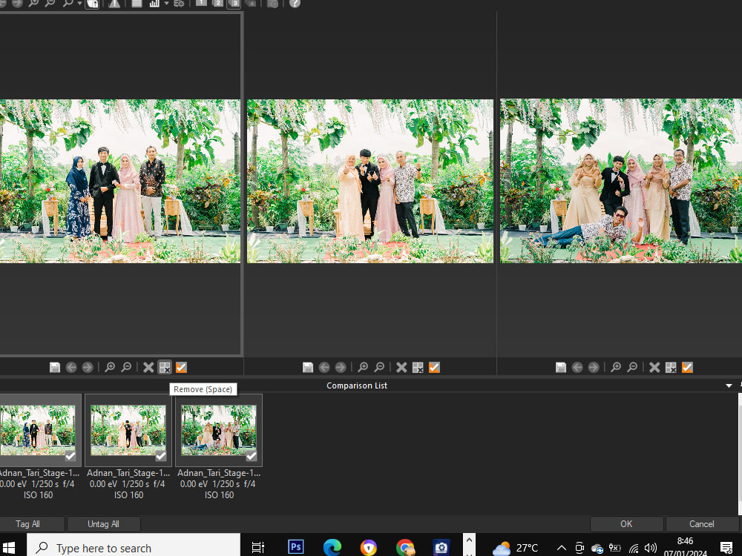Show the histogram display icon

pos(154,4)
